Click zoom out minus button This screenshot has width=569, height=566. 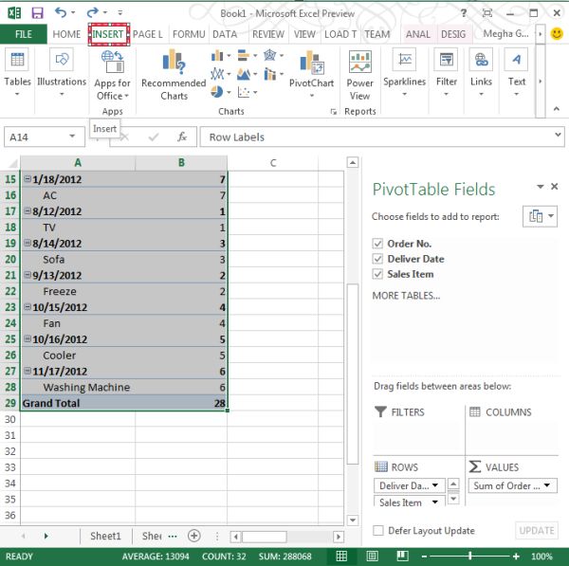tap(424, 556)
